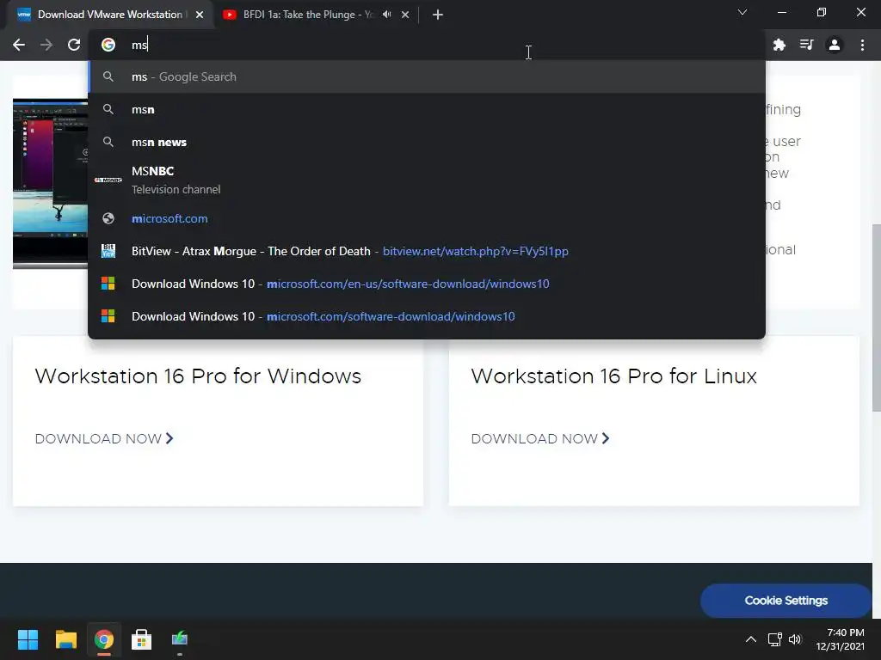Image resolution: width=881 pixels, height=660 pixels.
Task: Click the MSNBC logo icon
Action: 108,180
